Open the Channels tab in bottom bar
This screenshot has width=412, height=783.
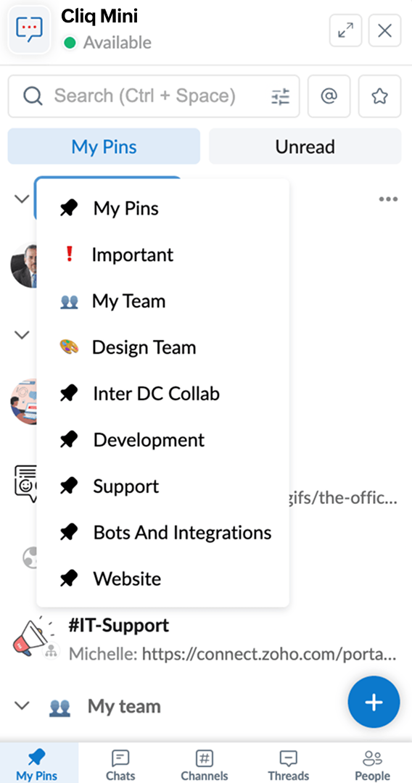[205, 765]
